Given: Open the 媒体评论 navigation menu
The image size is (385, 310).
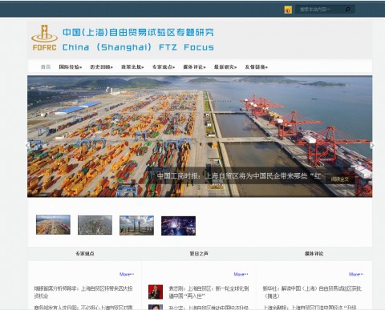Looking at the screenshot, I should pyautogui.click(x=194, y=66).
